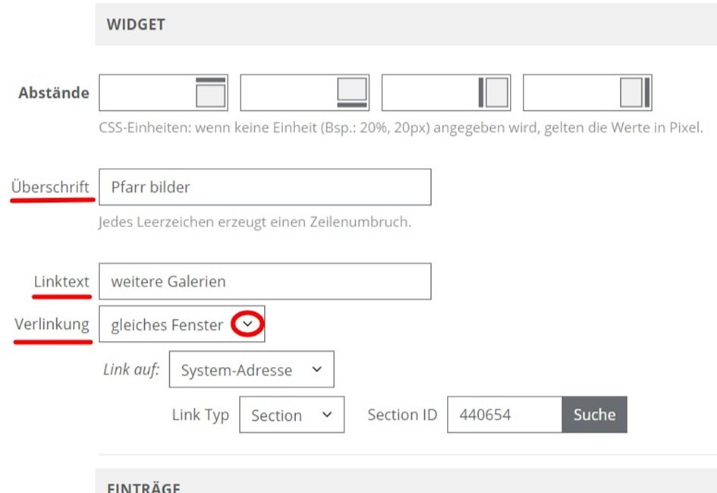Click the WIDGET section header

[x=406, y=24]
